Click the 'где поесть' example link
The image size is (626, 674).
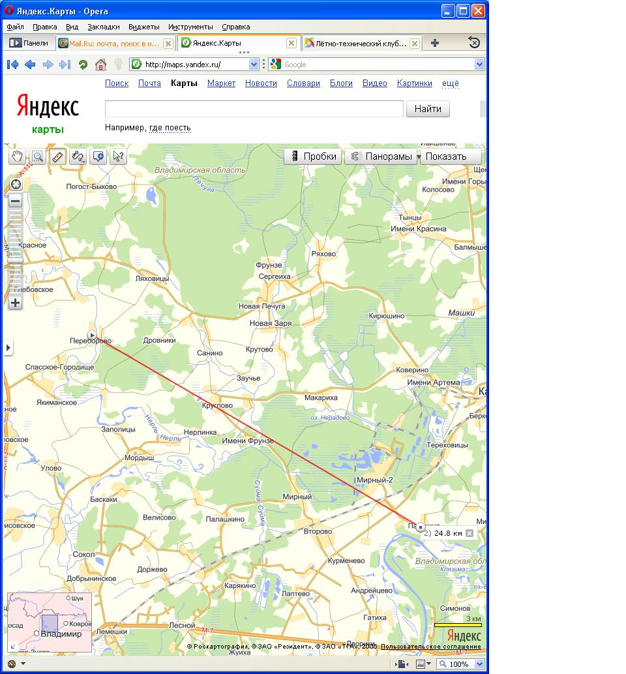click(170, 128)
